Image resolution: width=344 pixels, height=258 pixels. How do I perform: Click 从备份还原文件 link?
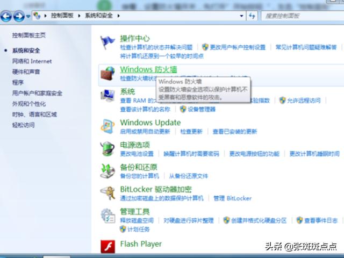point(188,176)
